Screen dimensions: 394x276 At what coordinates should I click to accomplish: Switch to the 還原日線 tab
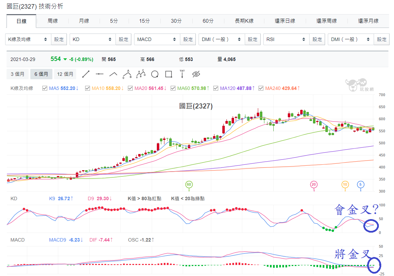285,21
